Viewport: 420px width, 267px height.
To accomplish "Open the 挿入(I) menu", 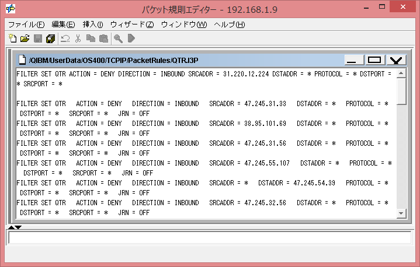I will (93, 24).
